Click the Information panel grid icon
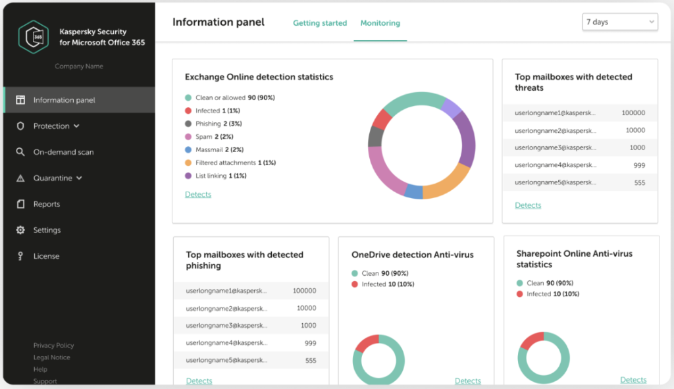Screen dimensions: 674x389 pos(20,100)
